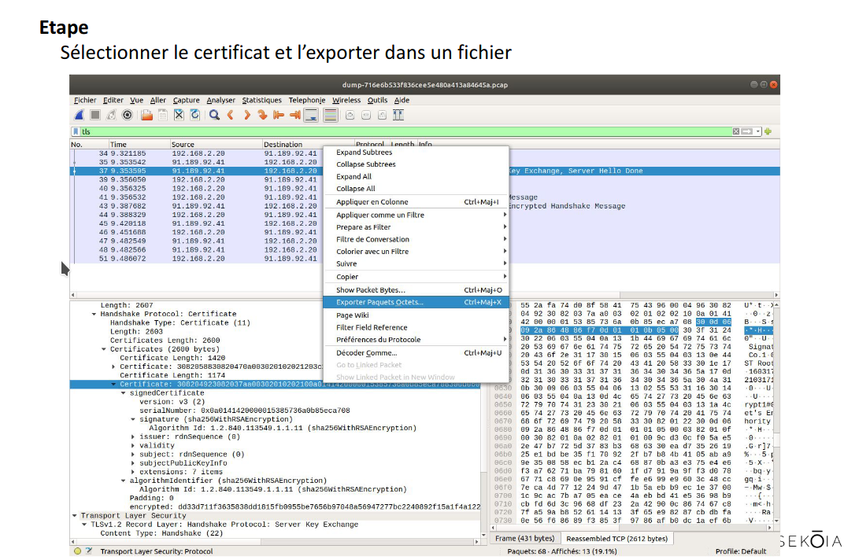This screenshot has height=560, width=844.
Task: Go to previous packet with left arrow icon
Action: (231, 116)
